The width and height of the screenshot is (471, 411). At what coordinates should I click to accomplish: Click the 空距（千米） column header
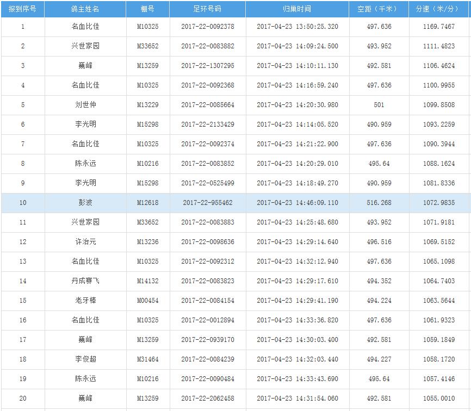pos(379,9)
